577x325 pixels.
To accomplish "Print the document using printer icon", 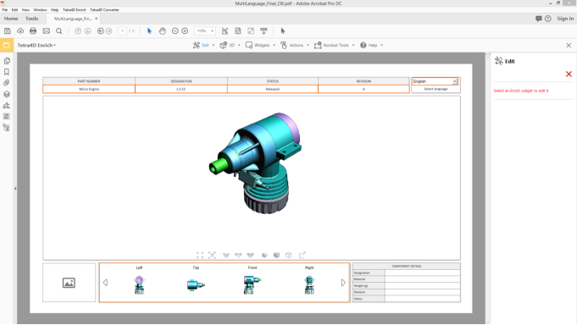I will pos(33,30).
